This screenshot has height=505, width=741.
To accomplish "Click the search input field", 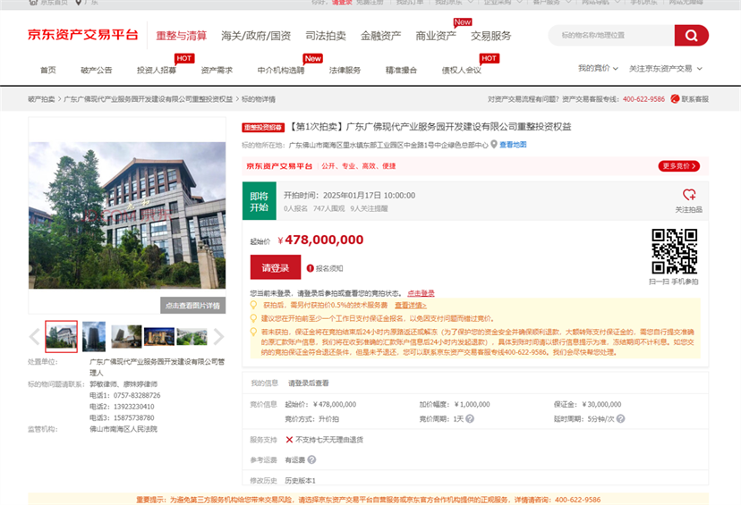I will pyautogui.click(x=612, y=36).
